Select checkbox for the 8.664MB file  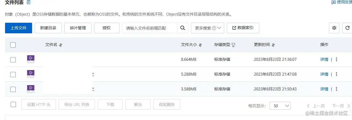point(13,60)
